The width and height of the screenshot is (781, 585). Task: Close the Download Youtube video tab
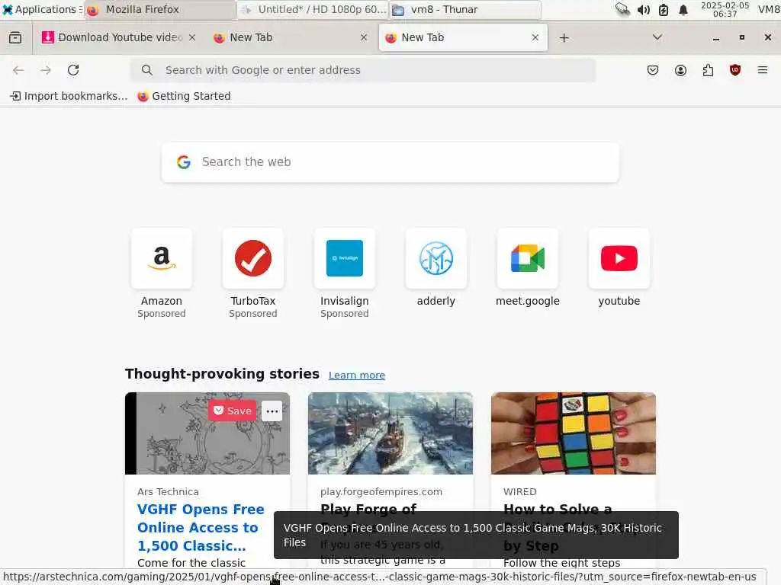(x=191, y=37)
